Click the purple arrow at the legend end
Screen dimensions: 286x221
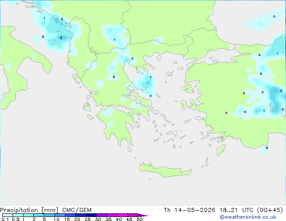pos(143,215)
